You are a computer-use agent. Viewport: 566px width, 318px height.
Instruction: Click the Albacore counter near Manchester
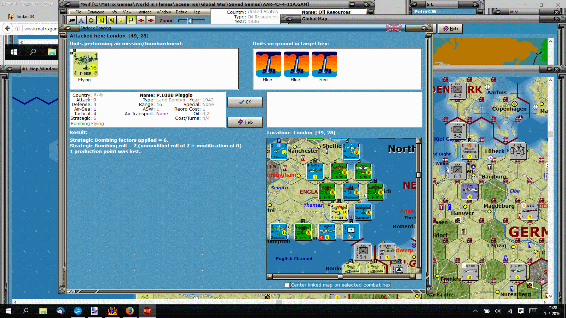click(x=279, y=151)
